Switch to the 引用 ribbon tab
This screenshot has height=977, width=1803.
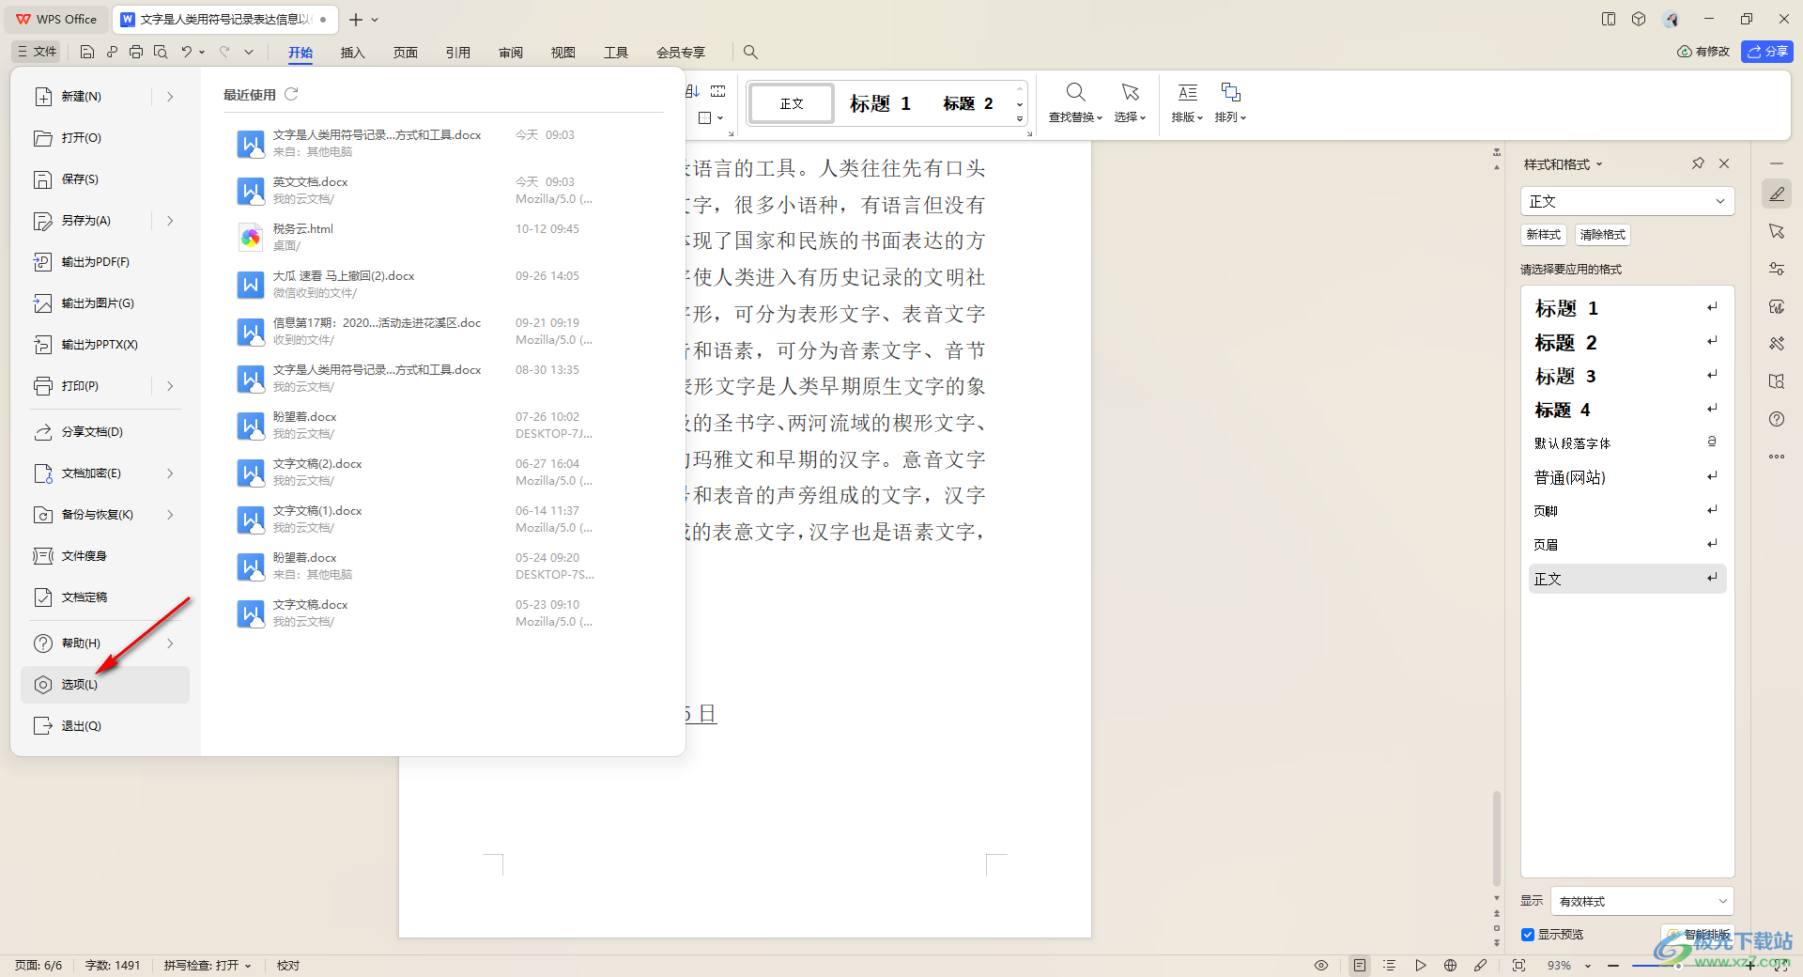pos(457,53)
